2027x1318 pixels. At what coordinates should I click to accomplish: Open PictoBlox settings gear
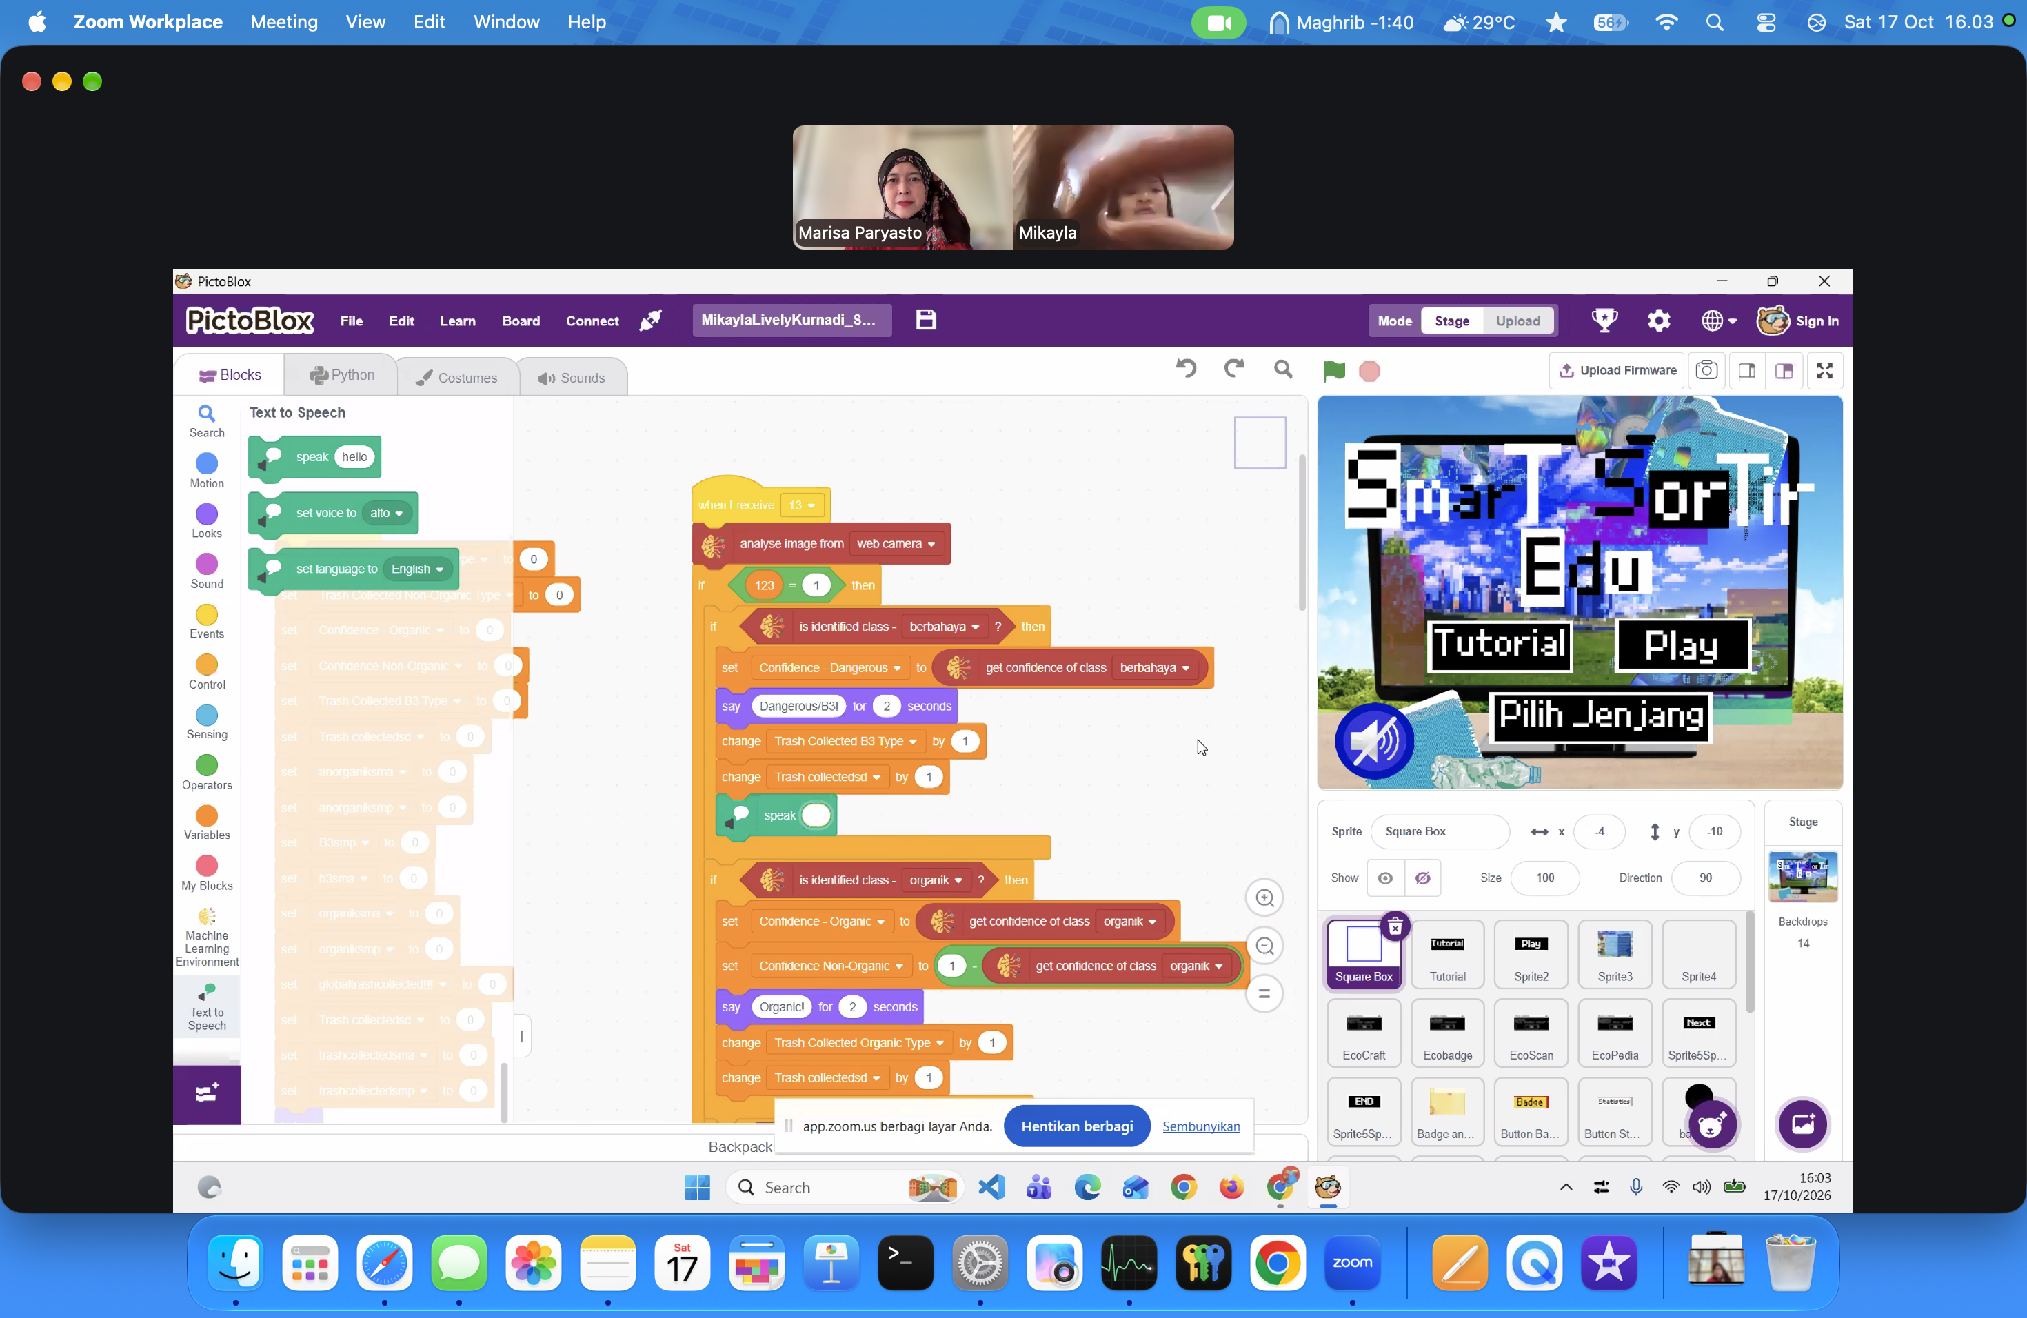pos(1658,320)
